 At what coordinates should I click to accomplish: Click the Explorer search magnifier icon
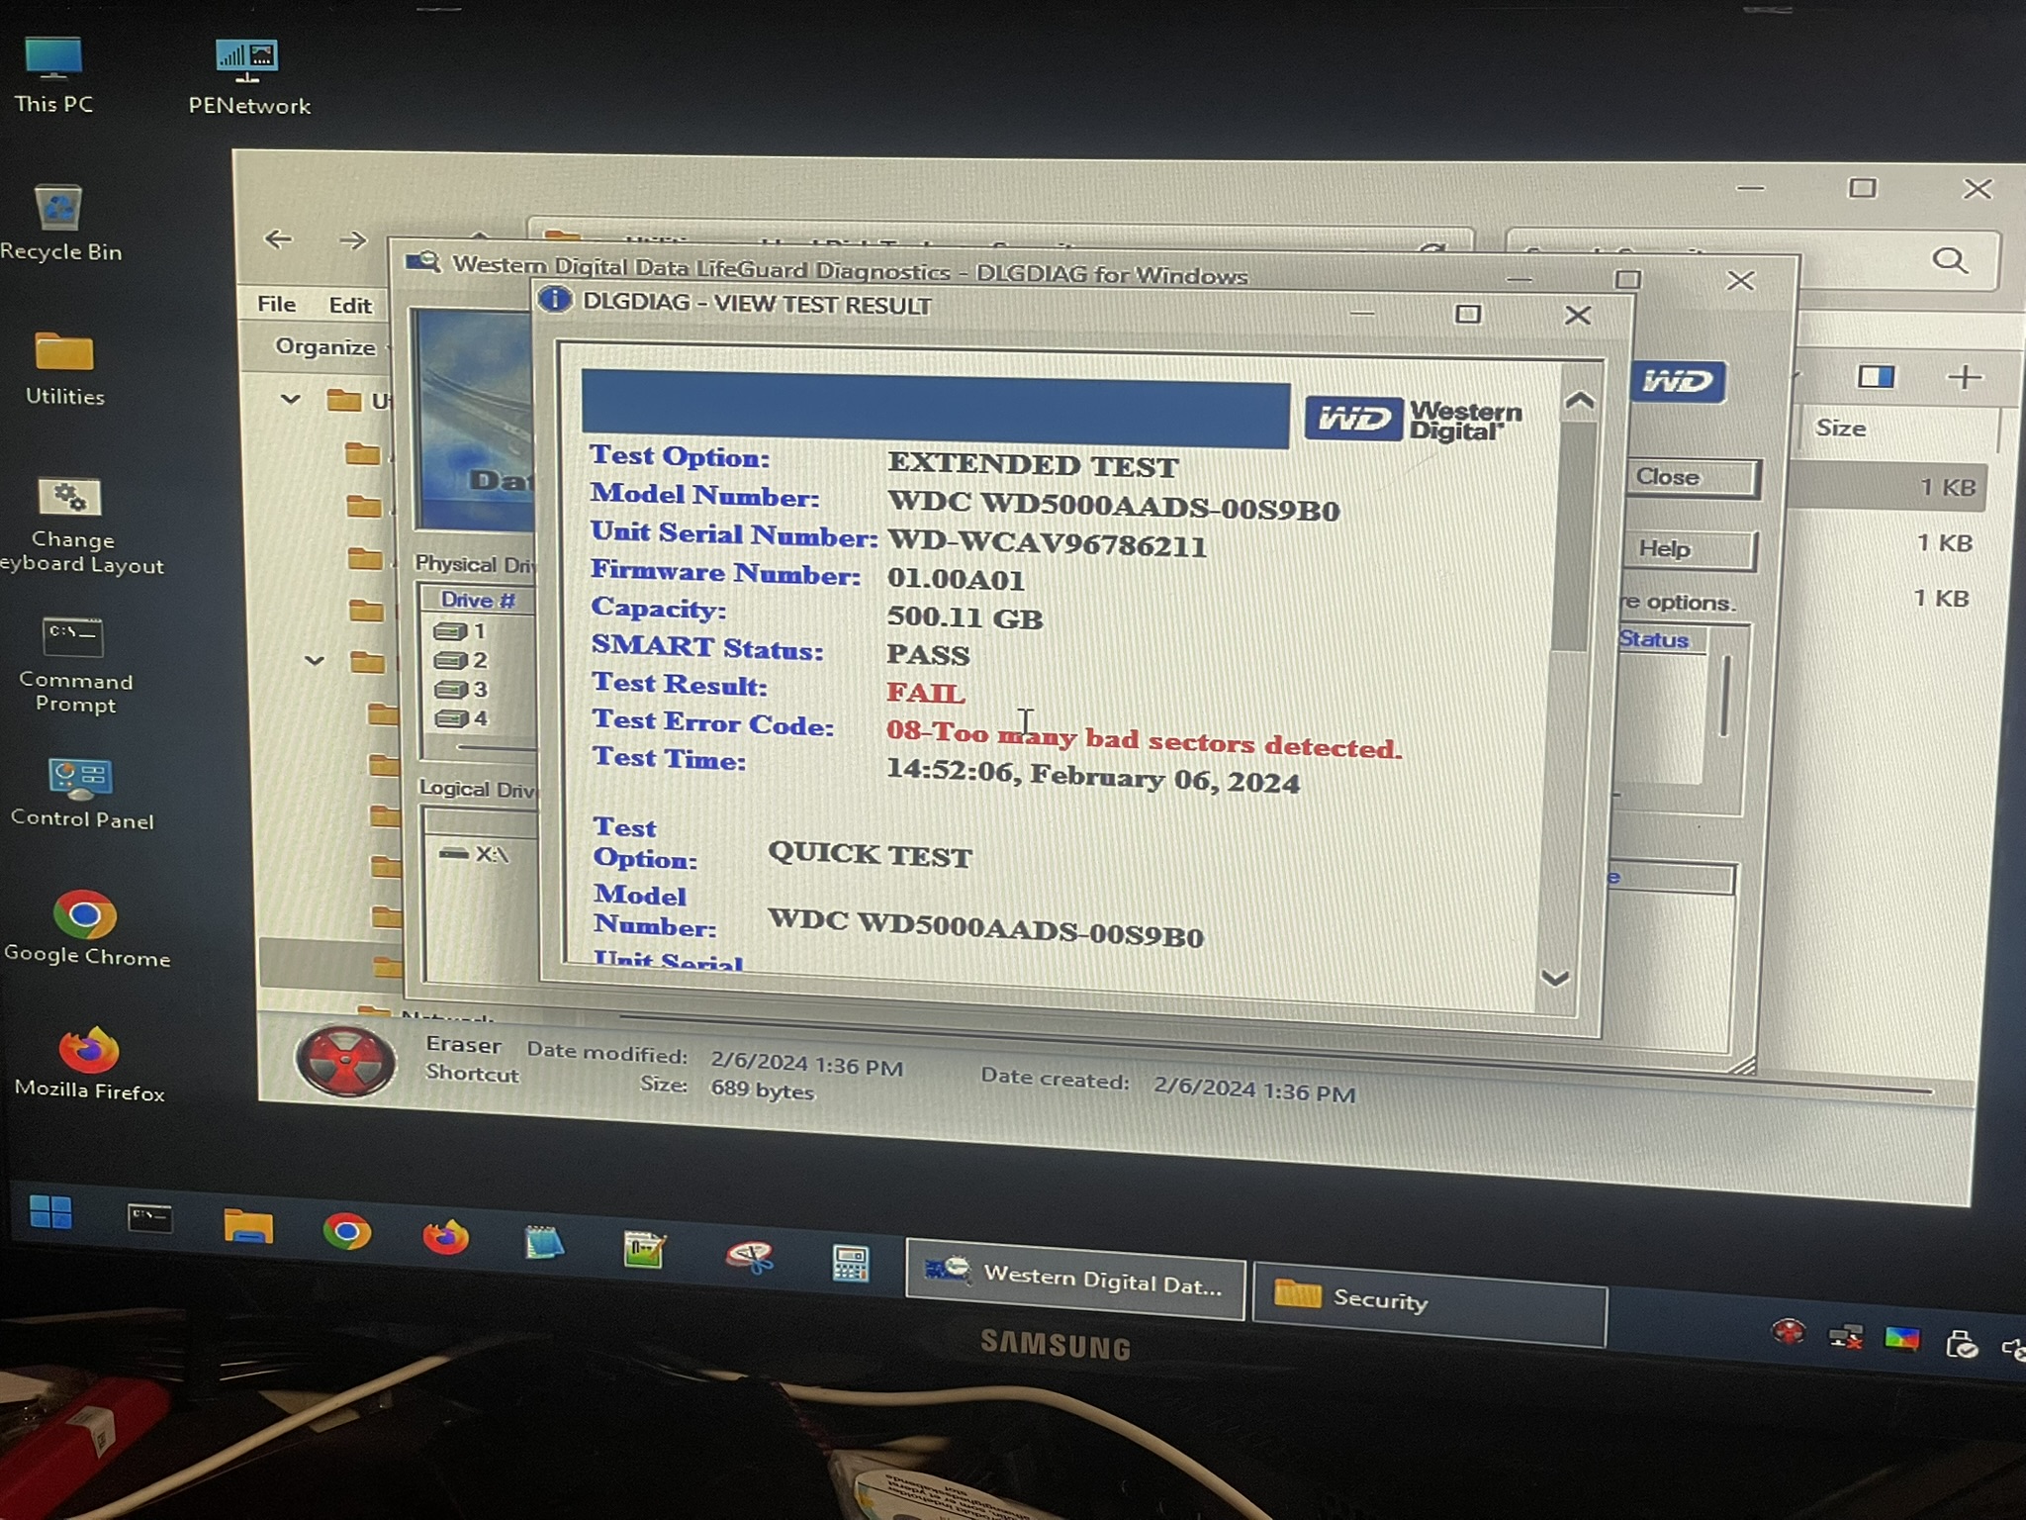pos(1950,261)
